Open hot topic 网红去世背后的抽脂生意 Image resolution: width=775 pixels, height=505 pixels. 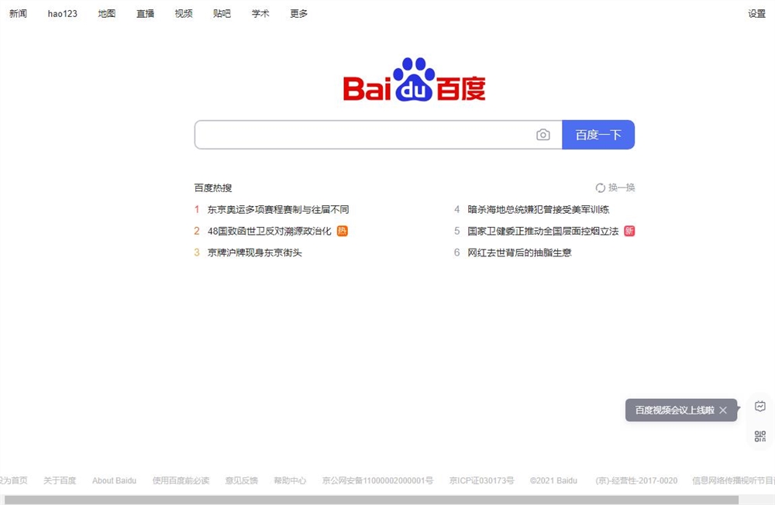click(519, 252)
